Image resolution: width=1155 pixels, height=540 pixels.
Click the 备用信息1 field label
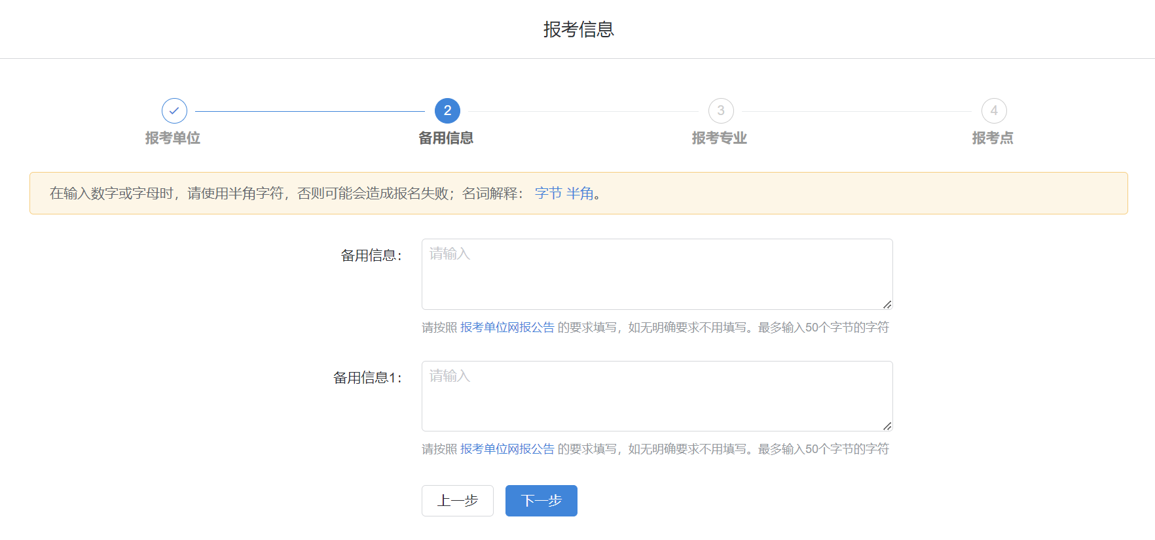point(367,378)
